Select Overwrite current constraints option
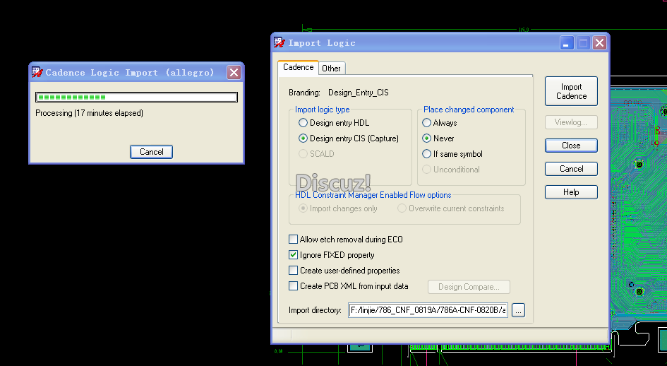The height and width of the screenshot is (366, 667). pos(451,208)
